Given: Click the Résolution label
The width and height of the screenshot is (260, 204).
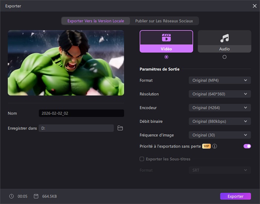Looking at the screenshot, I should click(149, 94).
